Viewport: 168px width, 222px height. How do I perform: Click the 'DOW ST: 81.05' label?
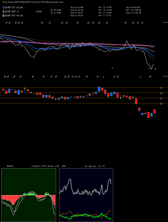[x=14, y=7]
